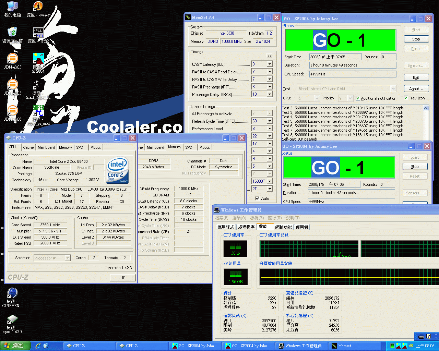Launch the 3DMark06 desktop shortcut
This screenshot has width=439, height=351.
[12, 113]
